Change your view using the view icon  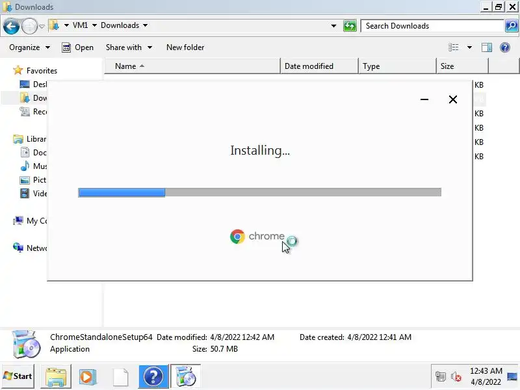pos(453,47)
